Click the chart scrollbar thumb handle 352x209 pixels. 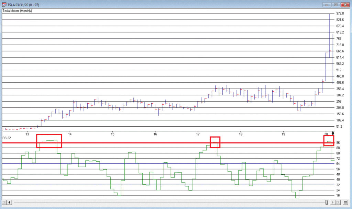(327, 202)
